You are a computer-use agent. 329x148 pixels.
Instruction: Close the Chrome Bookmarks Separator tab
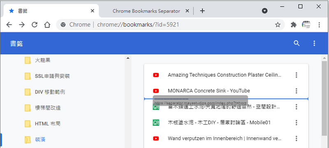pos(188,11)
